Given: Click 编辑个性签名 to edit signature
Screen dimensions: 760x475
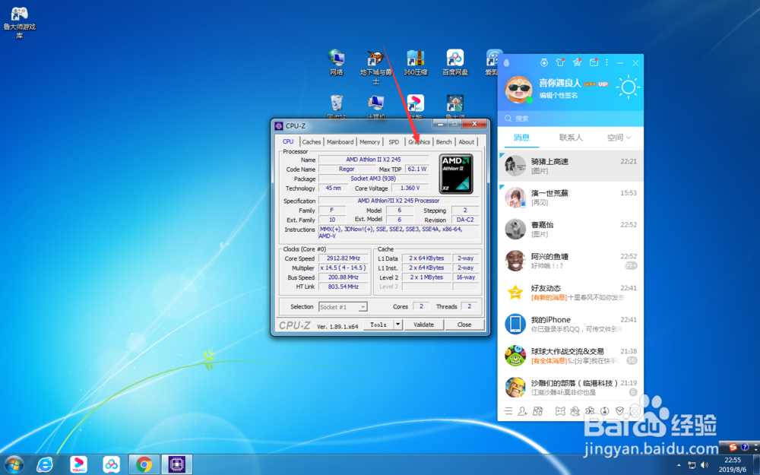Looking at the screenshot, I should (x=557, y=96).
